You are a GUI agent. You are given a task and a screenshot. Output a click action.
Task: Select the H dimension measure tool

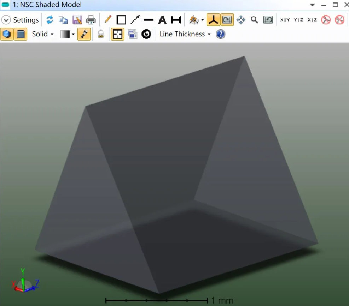[176, 20]
